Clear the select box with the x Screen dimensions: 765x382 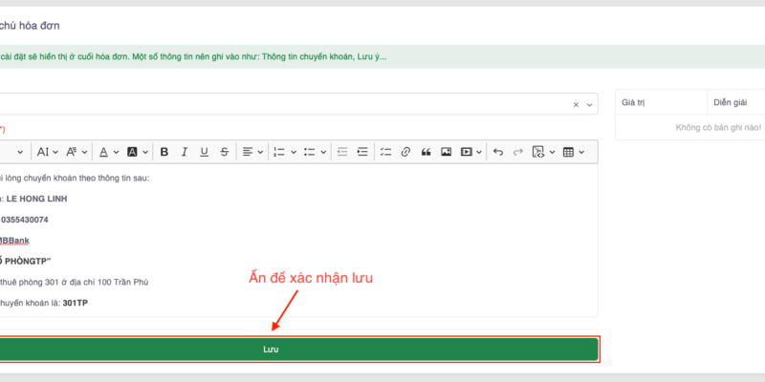[x=576, y=104]
